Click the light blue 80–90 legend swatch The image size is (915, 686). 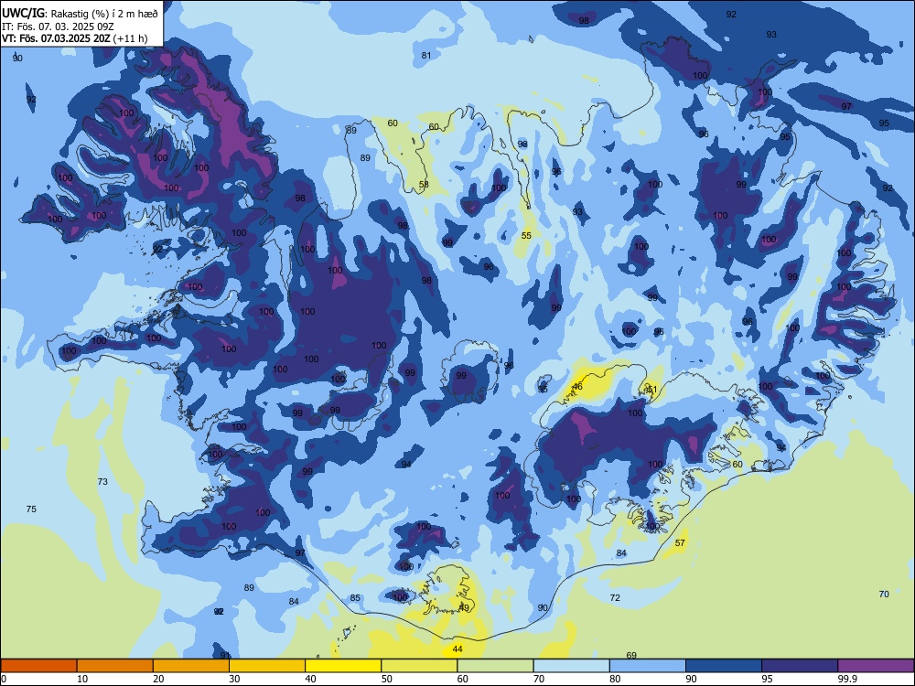[x=648, y=666]
